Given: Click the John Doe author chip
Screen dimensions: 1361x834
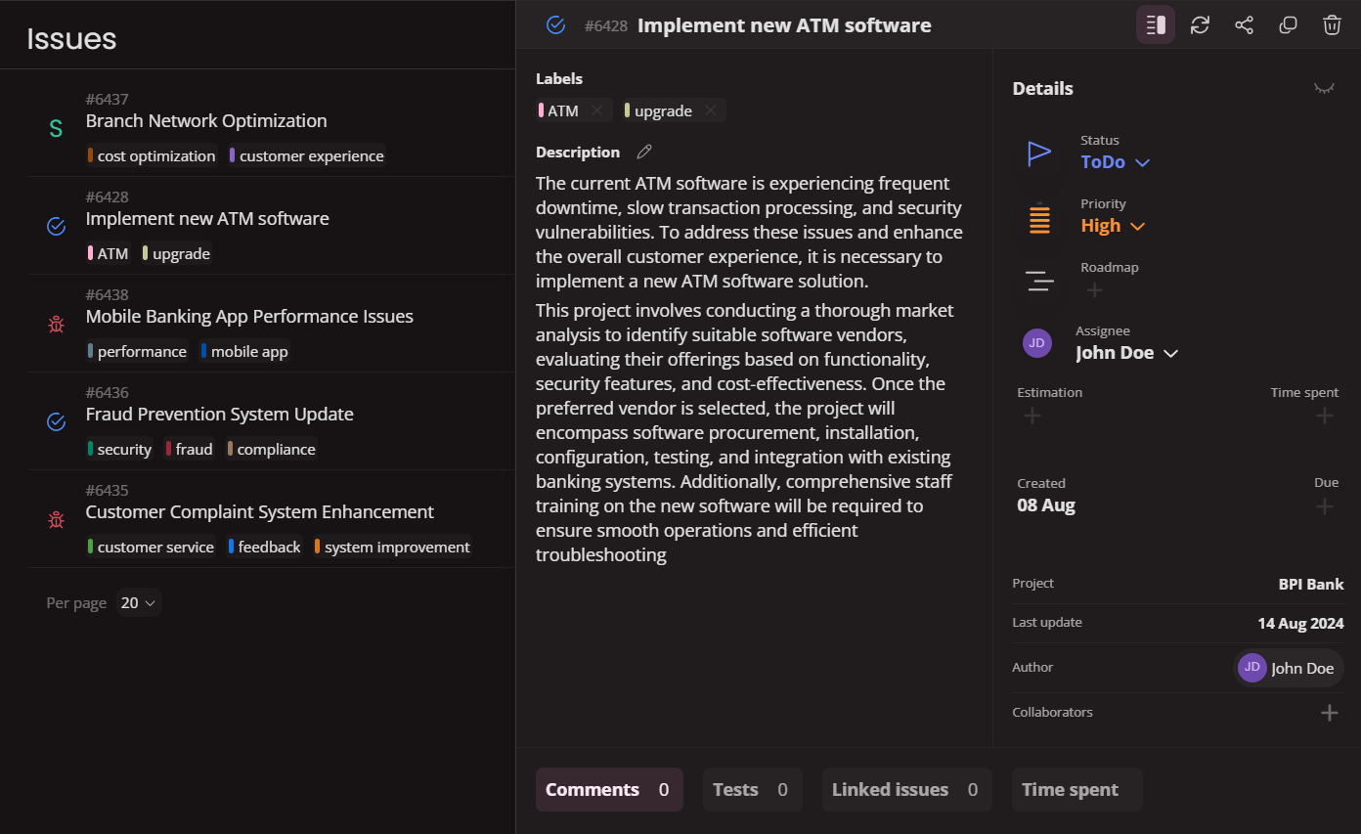Looking at the screenshot, I should tap(1289, 668).
